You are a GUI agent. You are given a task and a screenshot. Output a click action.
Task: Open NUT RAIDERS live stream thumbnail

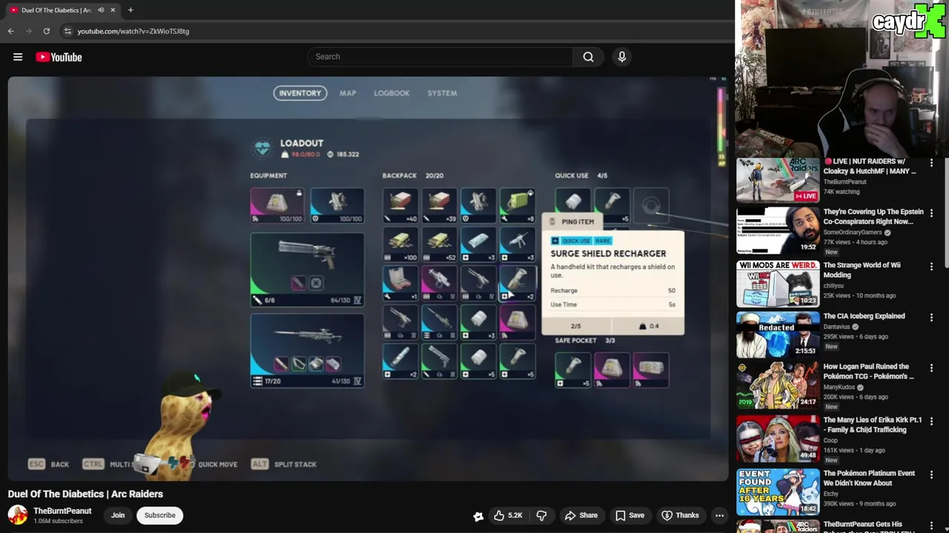click(778, 179)
